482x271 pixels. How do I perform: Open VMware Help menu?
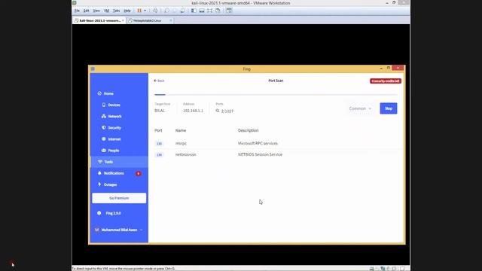pos(127,11)
